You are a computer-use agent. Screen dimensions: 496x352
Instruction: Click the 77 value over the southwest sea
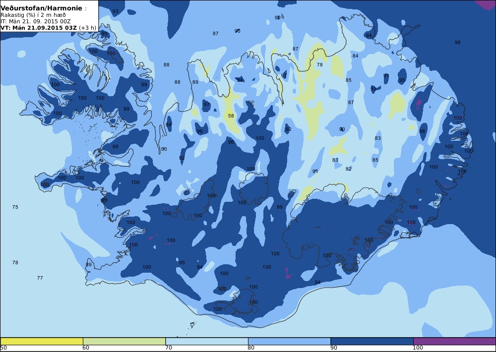click(40, 278)
